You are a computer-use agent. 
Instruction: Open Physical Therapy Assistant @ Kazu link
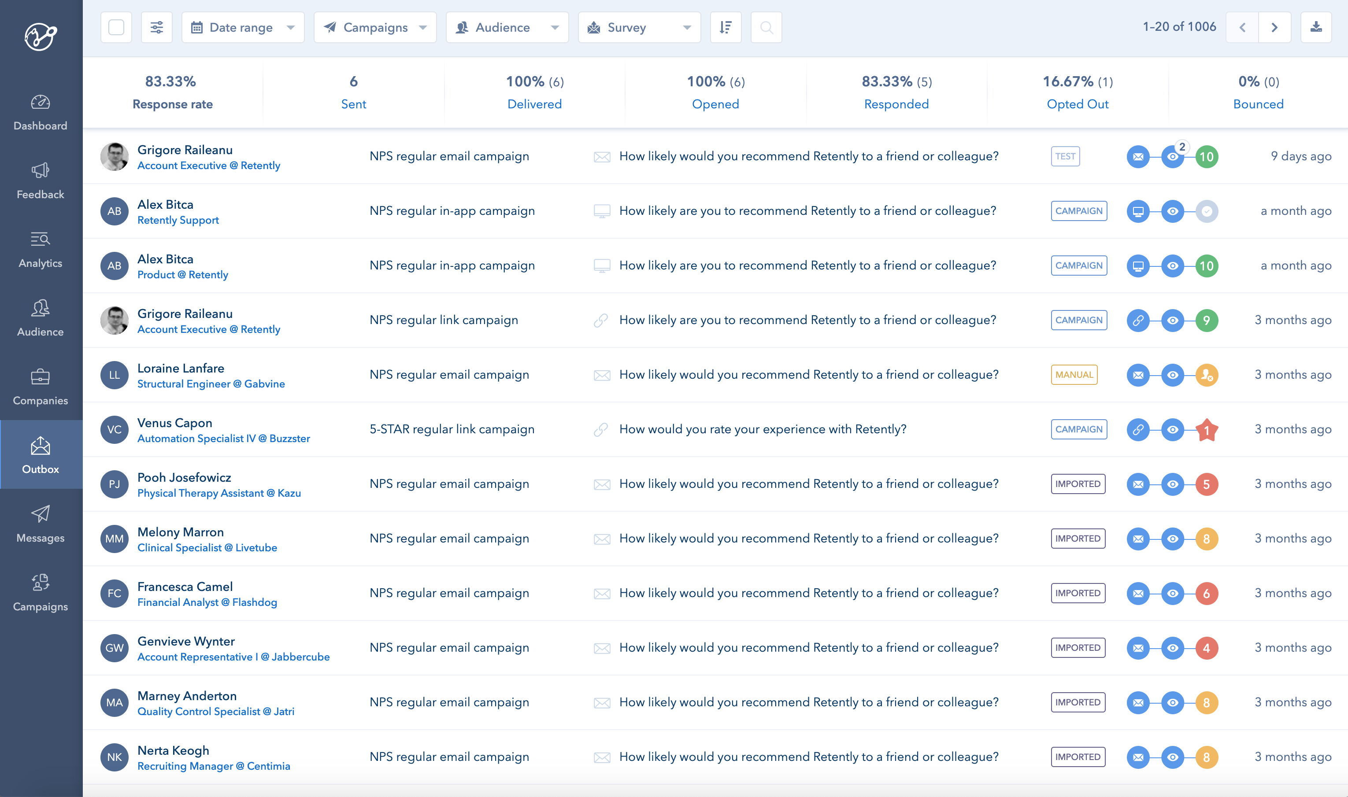coord(219,493)
